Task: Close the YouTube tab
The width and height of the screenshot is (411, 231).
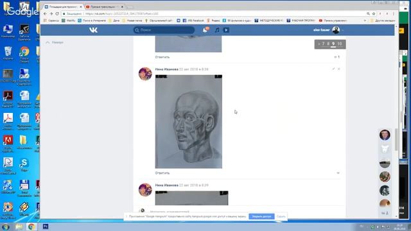Action: (x=122, y=7)
